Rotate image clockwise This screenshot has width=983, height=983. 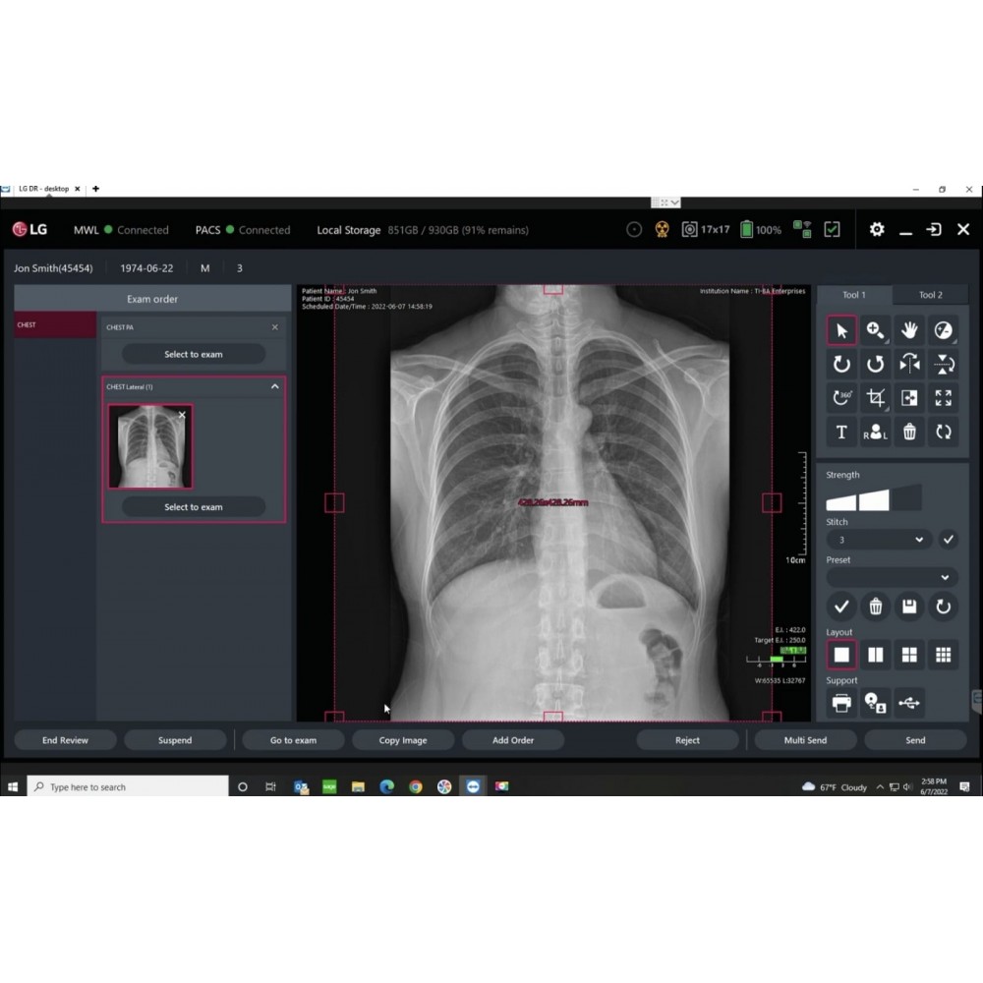[841, 365]
